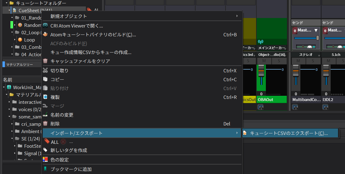Image resolution: width=345 pixels, height=174 pixels.
Task: Click the MultibandCo volume fader handle
Action: [x=296, y=71]
